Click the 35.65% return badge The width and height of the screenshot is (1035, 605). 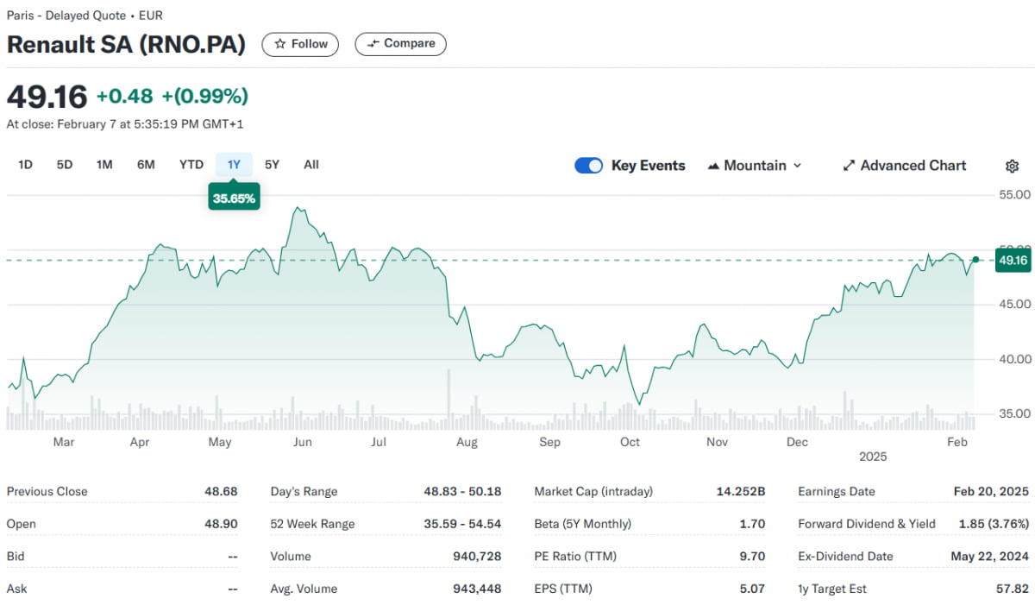pyautogui.click(x=234, y=198)
